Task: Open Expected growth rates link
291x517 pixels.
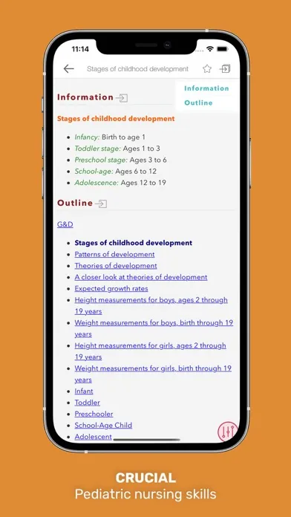Action: pyautogui.click(x=111, y=288)
